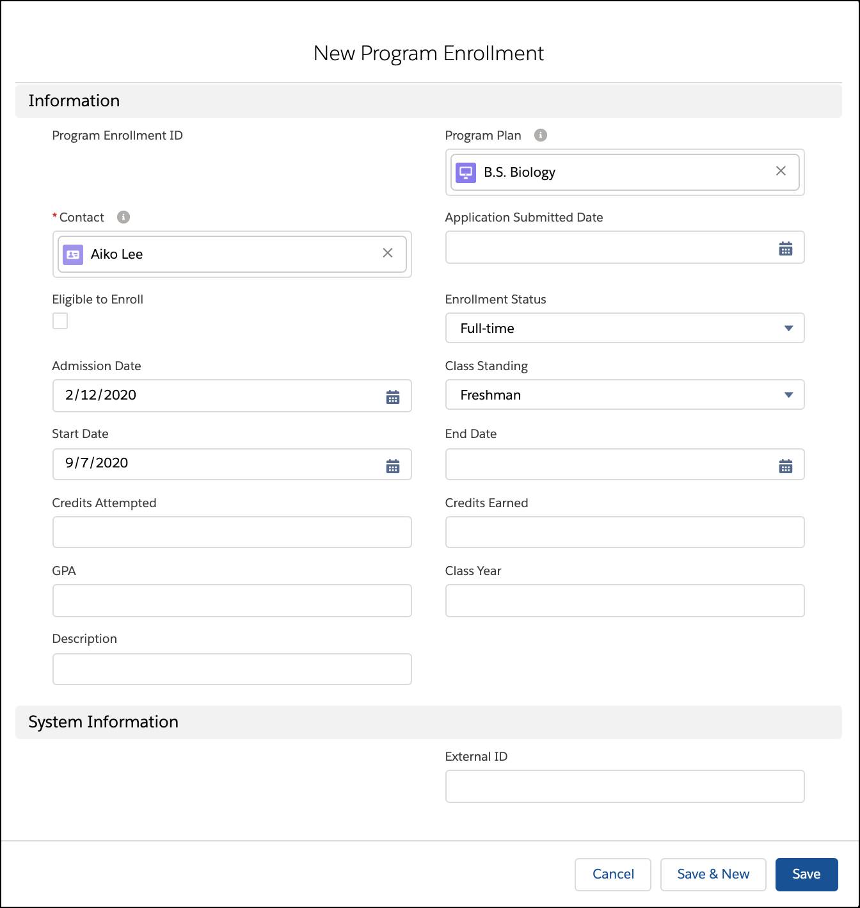
Task: Click the purple Program Plan record icon
Action: [466, 172]
